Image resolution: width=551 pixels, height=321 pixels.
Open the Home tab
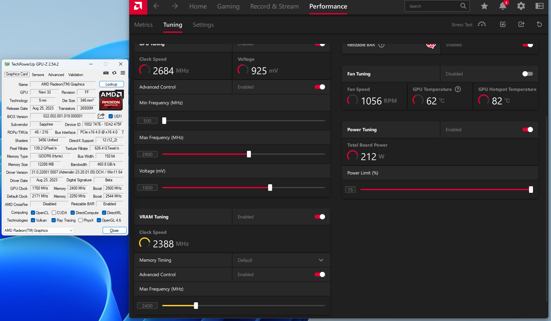click(198, 6)
